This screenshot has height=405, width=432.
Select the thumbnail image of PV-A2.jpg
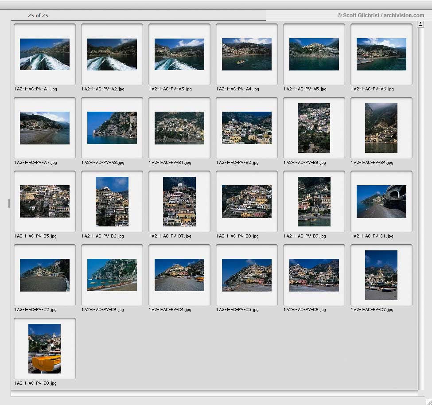pyautogui.click(x=112, y=54)
